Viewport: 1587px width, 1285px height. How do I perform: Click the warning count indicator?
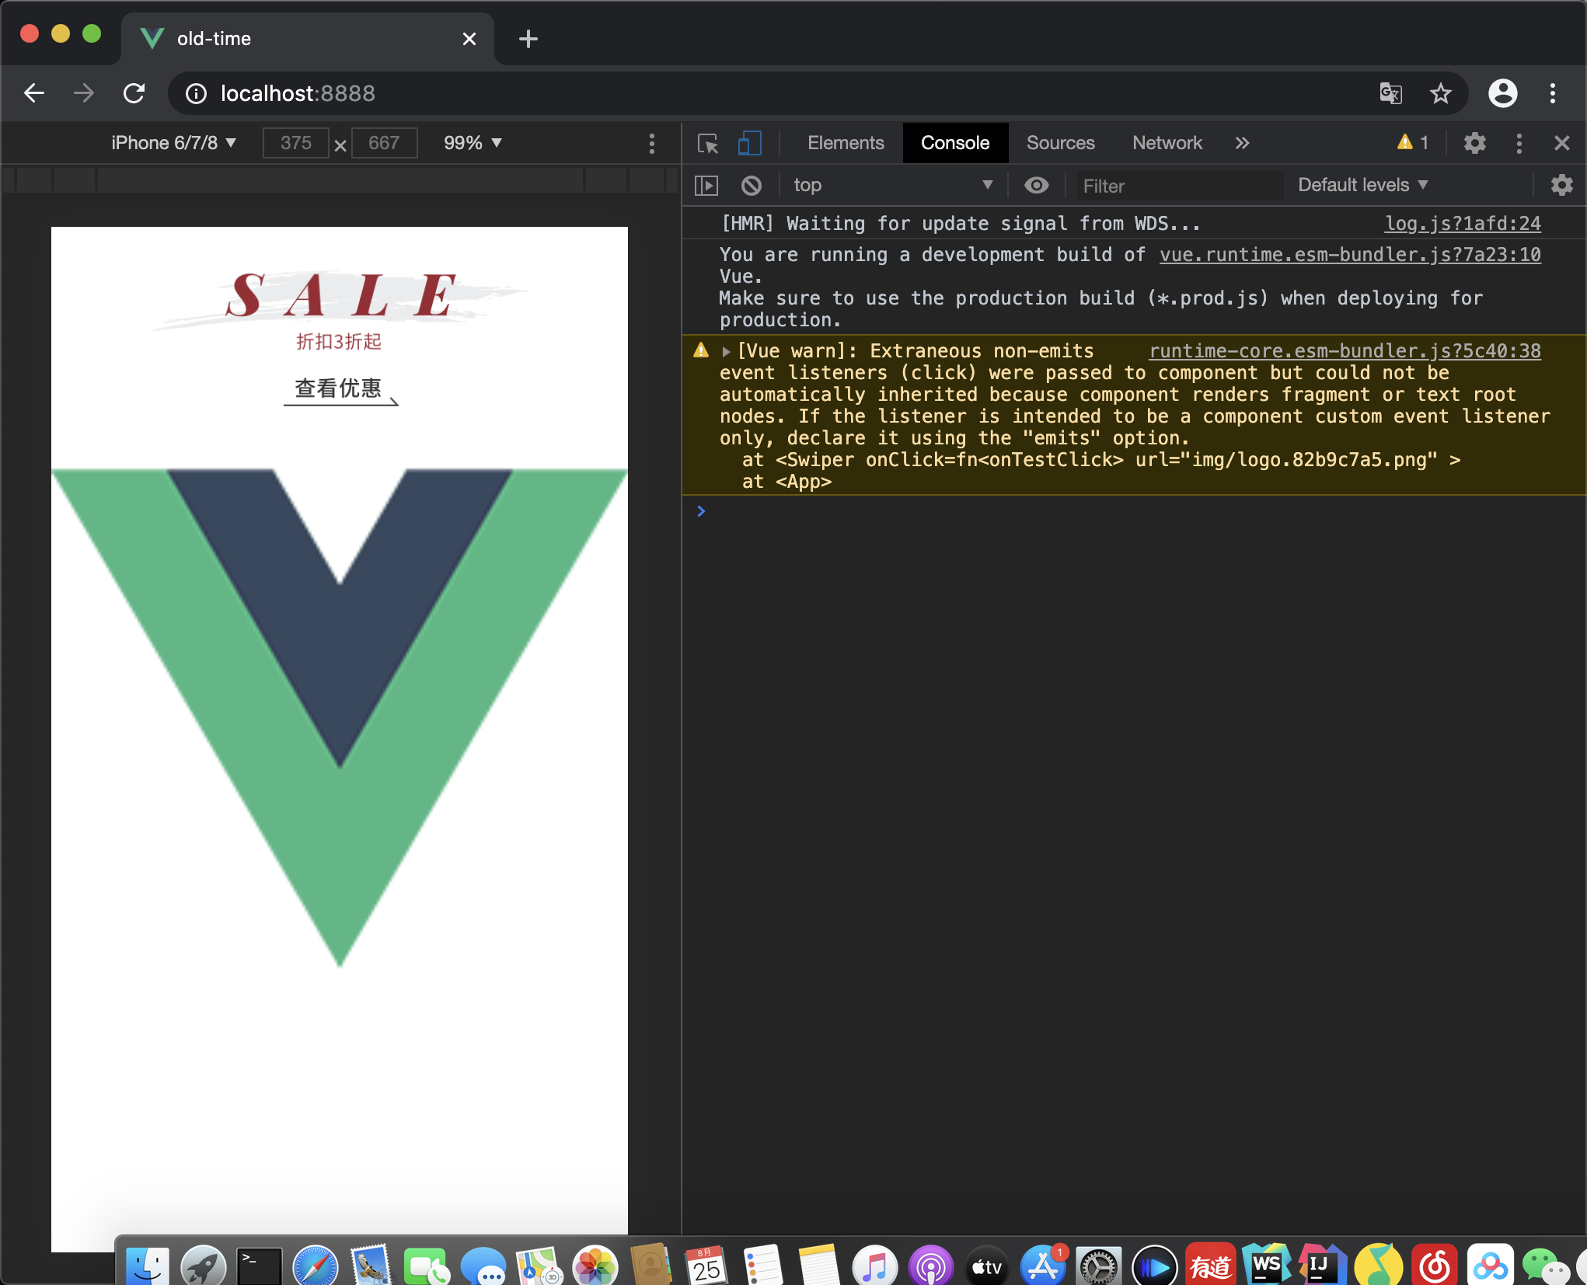click(x=1412, y=142)
